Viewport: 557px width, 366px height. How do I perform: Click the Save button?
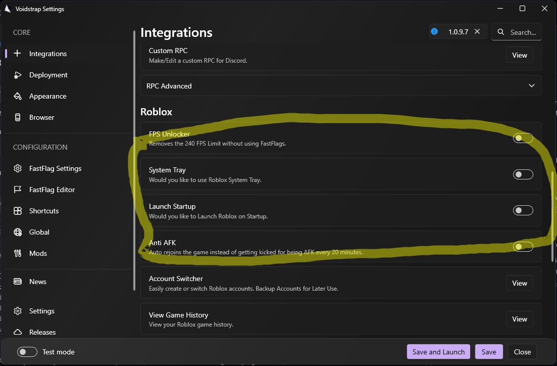489,352
